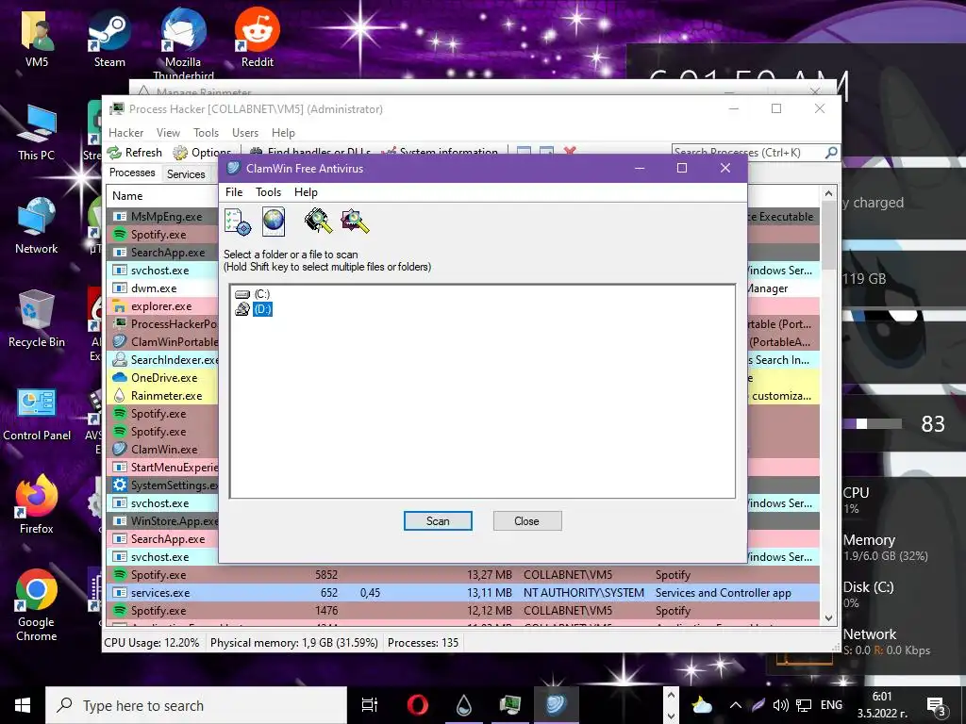Select the explorer.exe process row

tap(163, 306)
